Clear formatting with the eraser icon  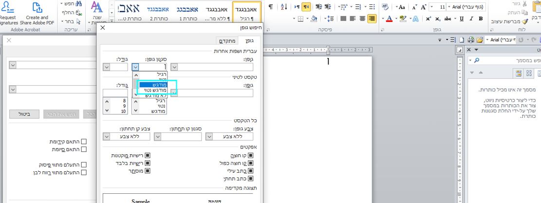click(x=385, y=7)
